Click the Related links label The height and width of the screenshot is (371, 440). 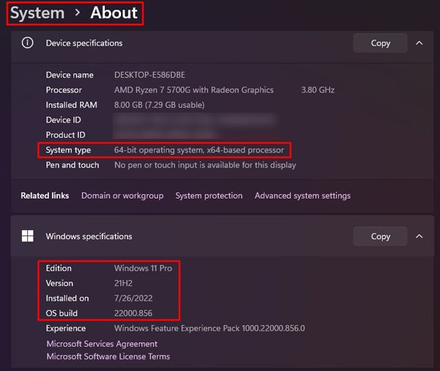[x=45, y=195]
